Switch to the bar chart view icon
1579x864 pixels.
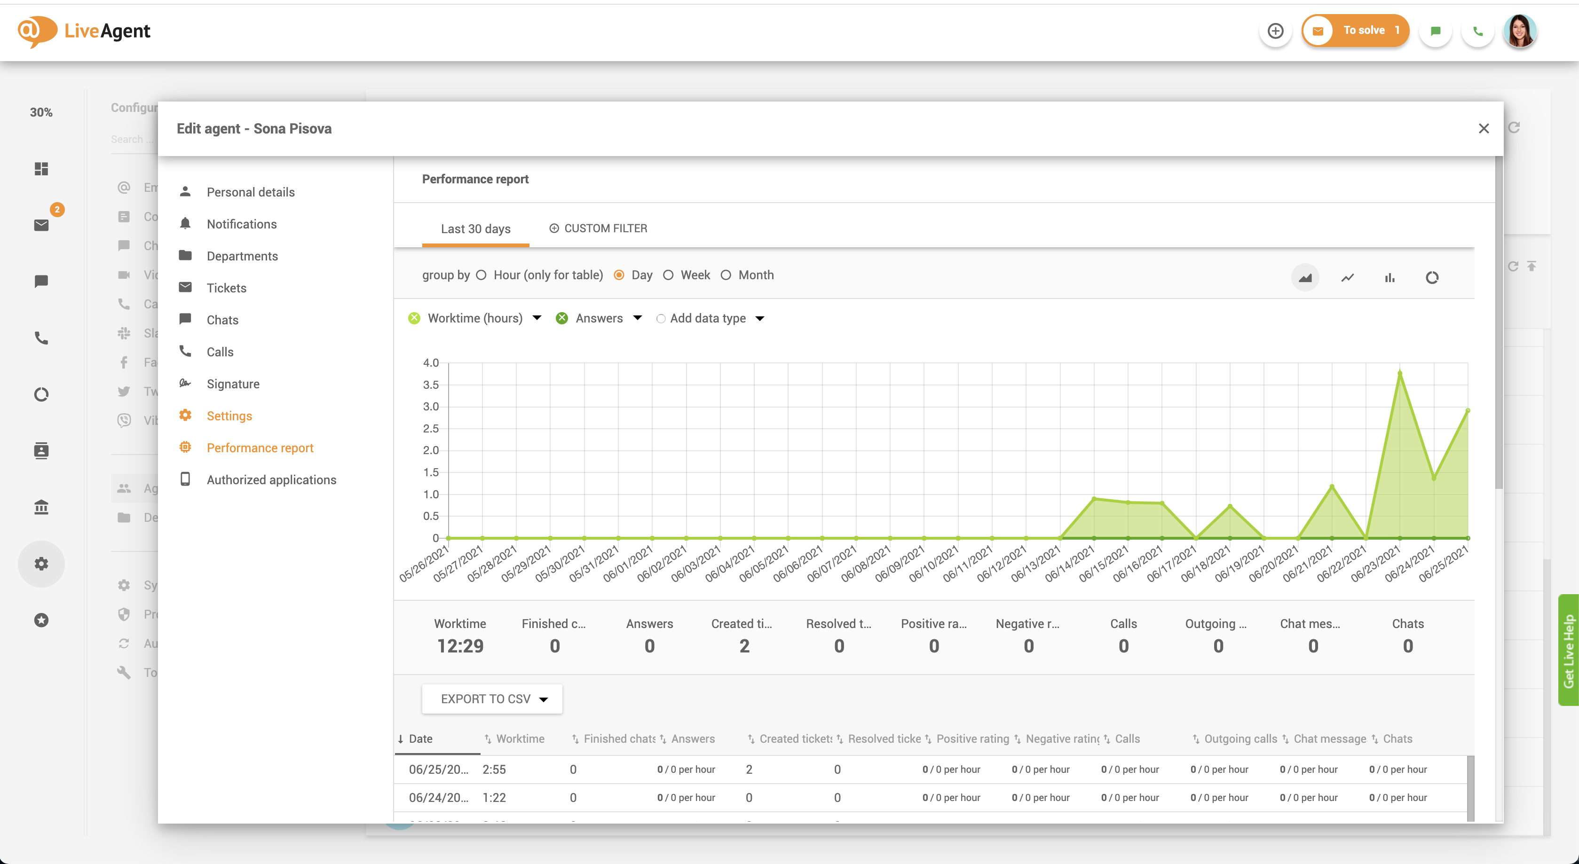pyautogui.click(x=1389, y=278)
